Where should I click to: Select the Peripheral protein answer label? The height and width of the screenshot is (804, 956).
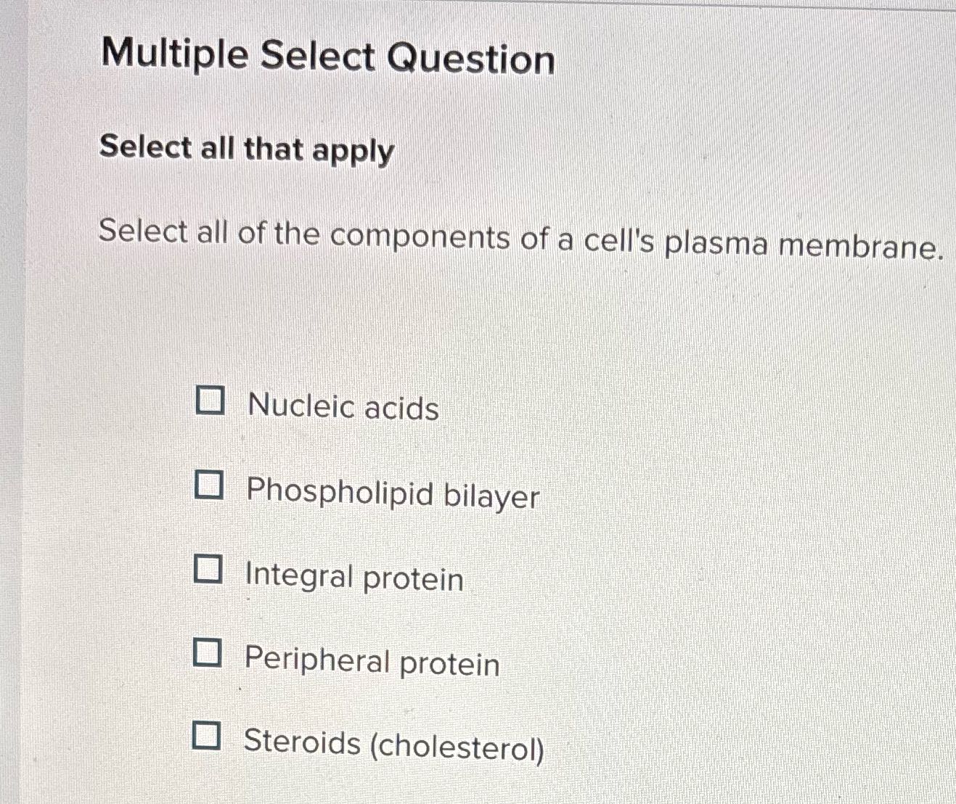point(369,663)
